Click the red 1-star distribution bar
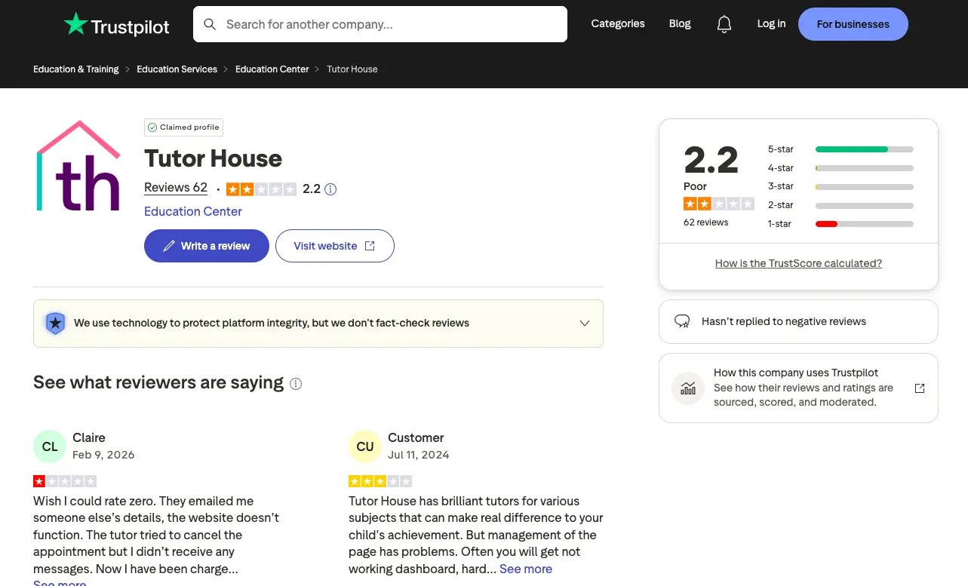 [x=825, y=223]
